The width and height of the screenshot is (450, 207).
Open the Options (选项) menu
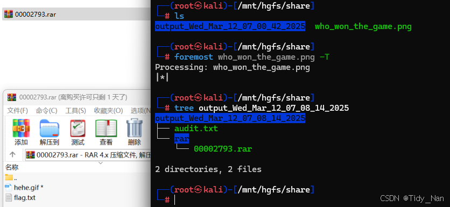pyautogui.click(x=140, y=111)
